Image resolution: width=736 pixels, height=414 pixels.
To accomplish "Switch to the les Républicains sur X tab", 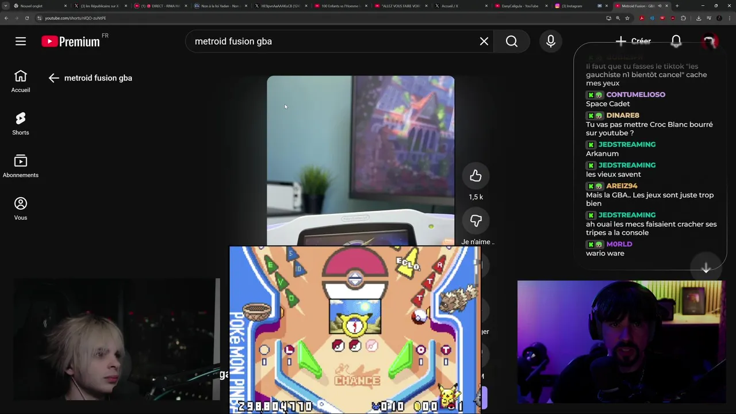I will 99,6.
